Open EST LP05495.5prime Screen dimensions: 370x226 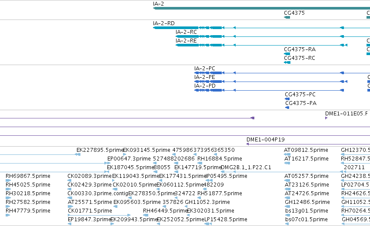click(227, 176)
